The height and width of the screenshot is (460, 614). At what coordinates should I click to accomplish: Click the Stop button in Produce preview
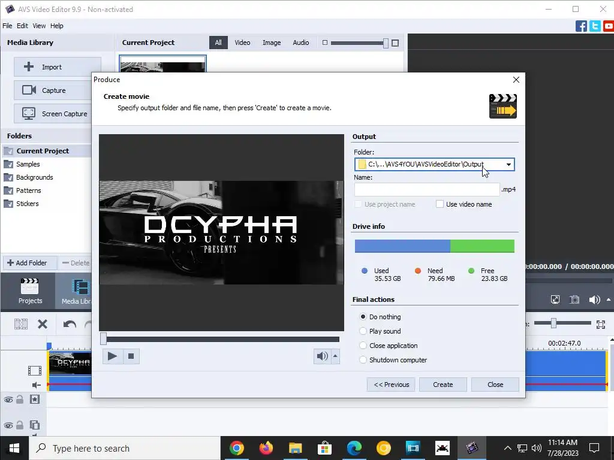pos(131,356)
